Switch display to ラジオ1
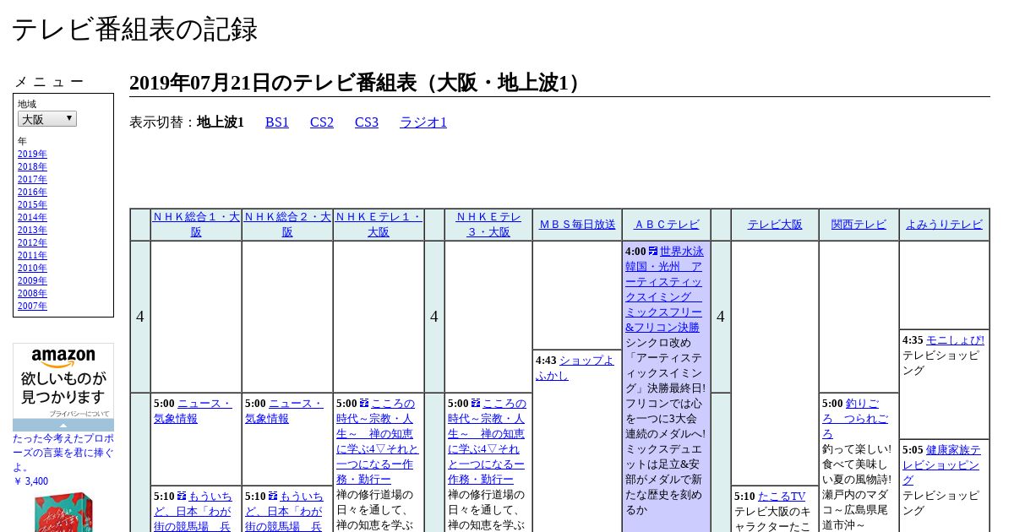Screen dimensions: 1014x532 point(423,122)
